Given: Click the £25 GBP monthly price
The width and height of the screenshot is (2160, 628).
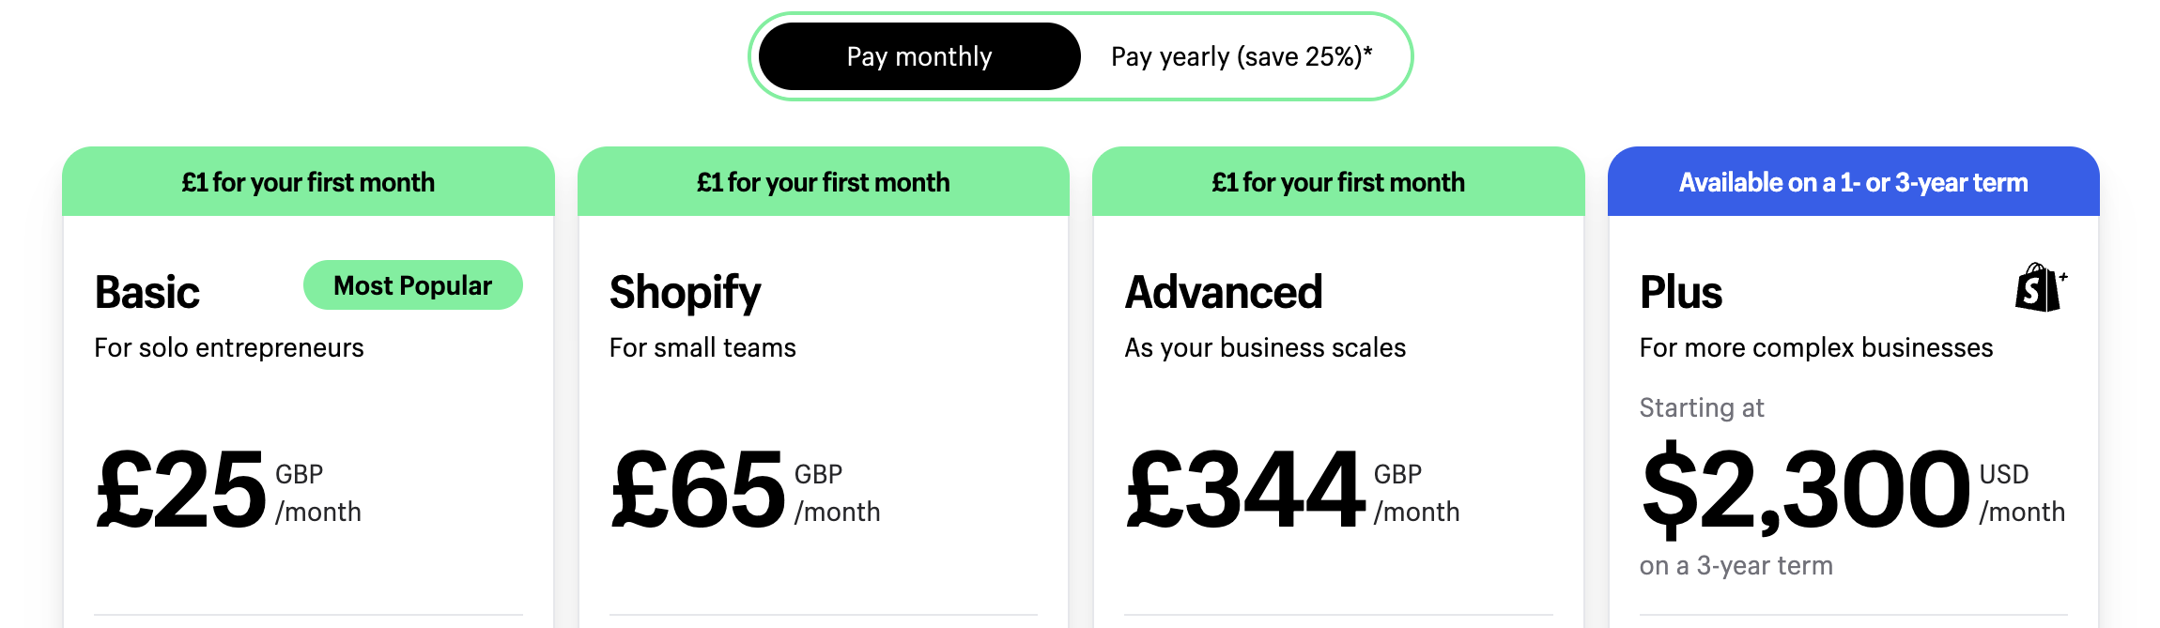Looking at the screenshot, I should (x=228, y=489).
